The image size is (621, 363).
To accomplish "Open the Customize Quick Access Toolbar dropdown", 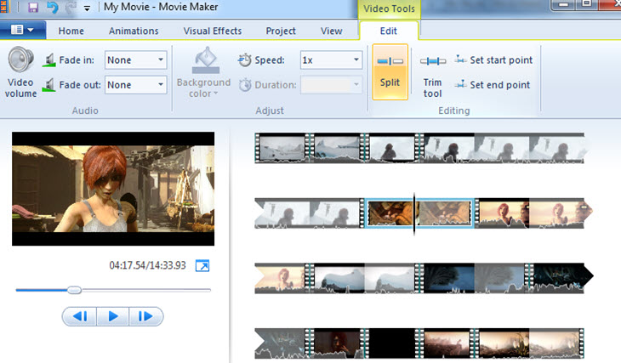I will click(87, 9).
